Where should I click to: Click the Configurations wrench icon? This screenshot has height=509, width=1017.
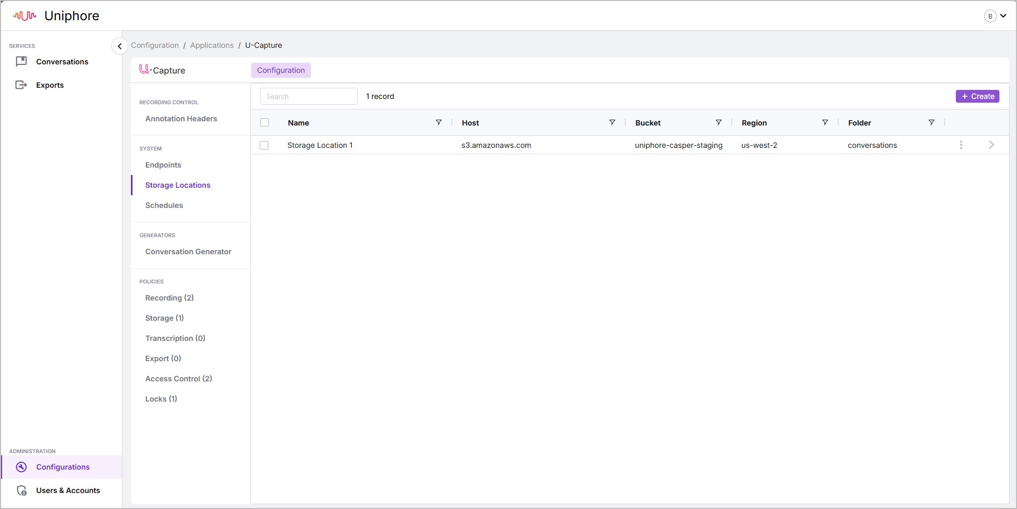click(21, 467)
